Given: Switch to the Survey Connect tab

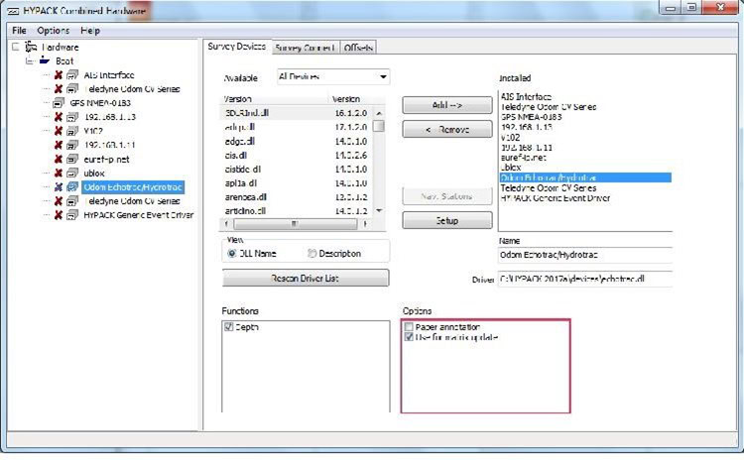Looking at the screenshot, I should [x=306, y=48].
